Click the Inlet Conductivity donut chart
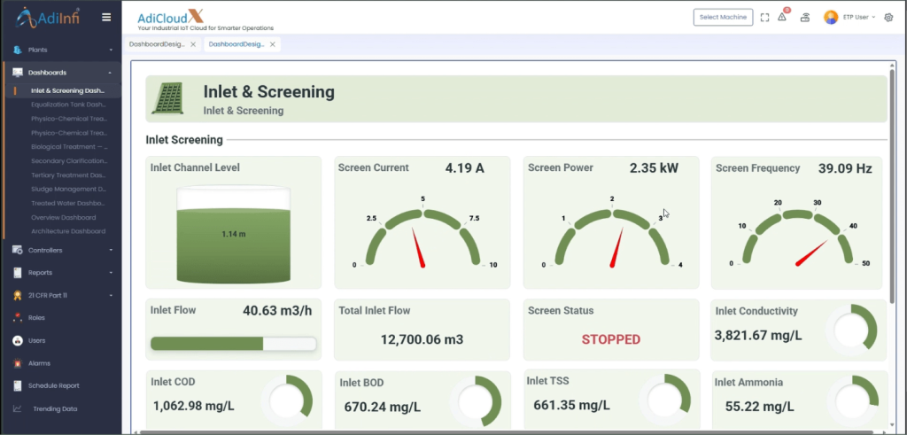The height and width of the screenshot is (435, 907). pos(851,328)
